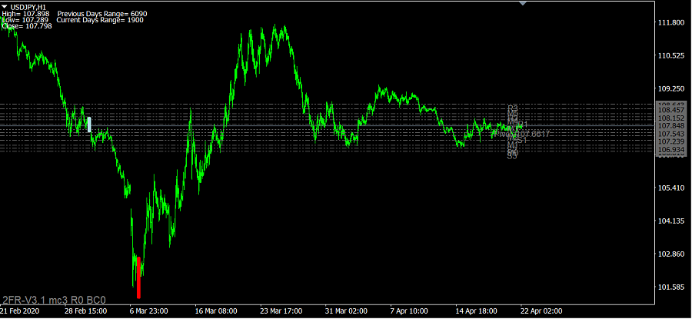Click the 101.585 price on the scale
The image size is (692, 319).
(672, 287)
